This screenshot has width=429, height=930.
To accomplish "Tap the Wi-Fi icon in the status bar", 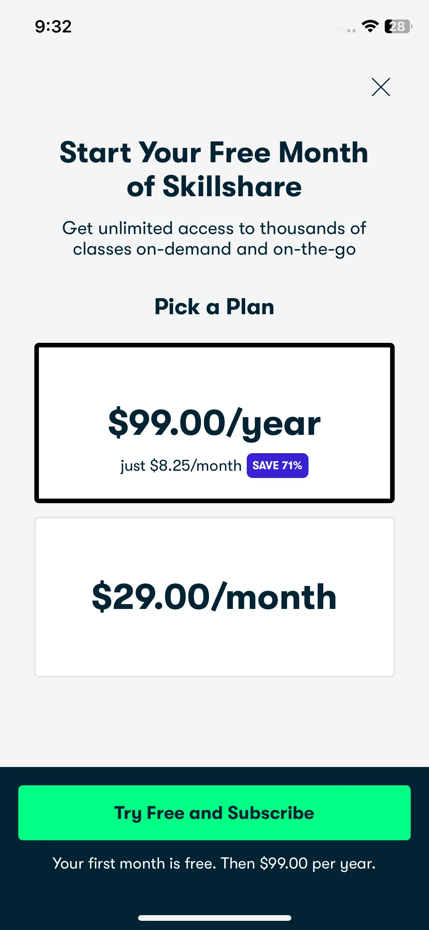I will 370,26.
